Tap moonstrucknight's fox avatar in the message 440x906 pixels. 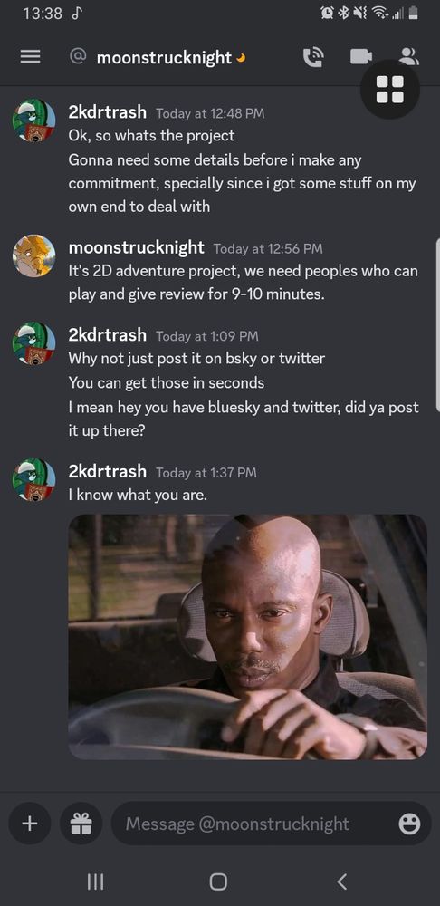(34, 256)
